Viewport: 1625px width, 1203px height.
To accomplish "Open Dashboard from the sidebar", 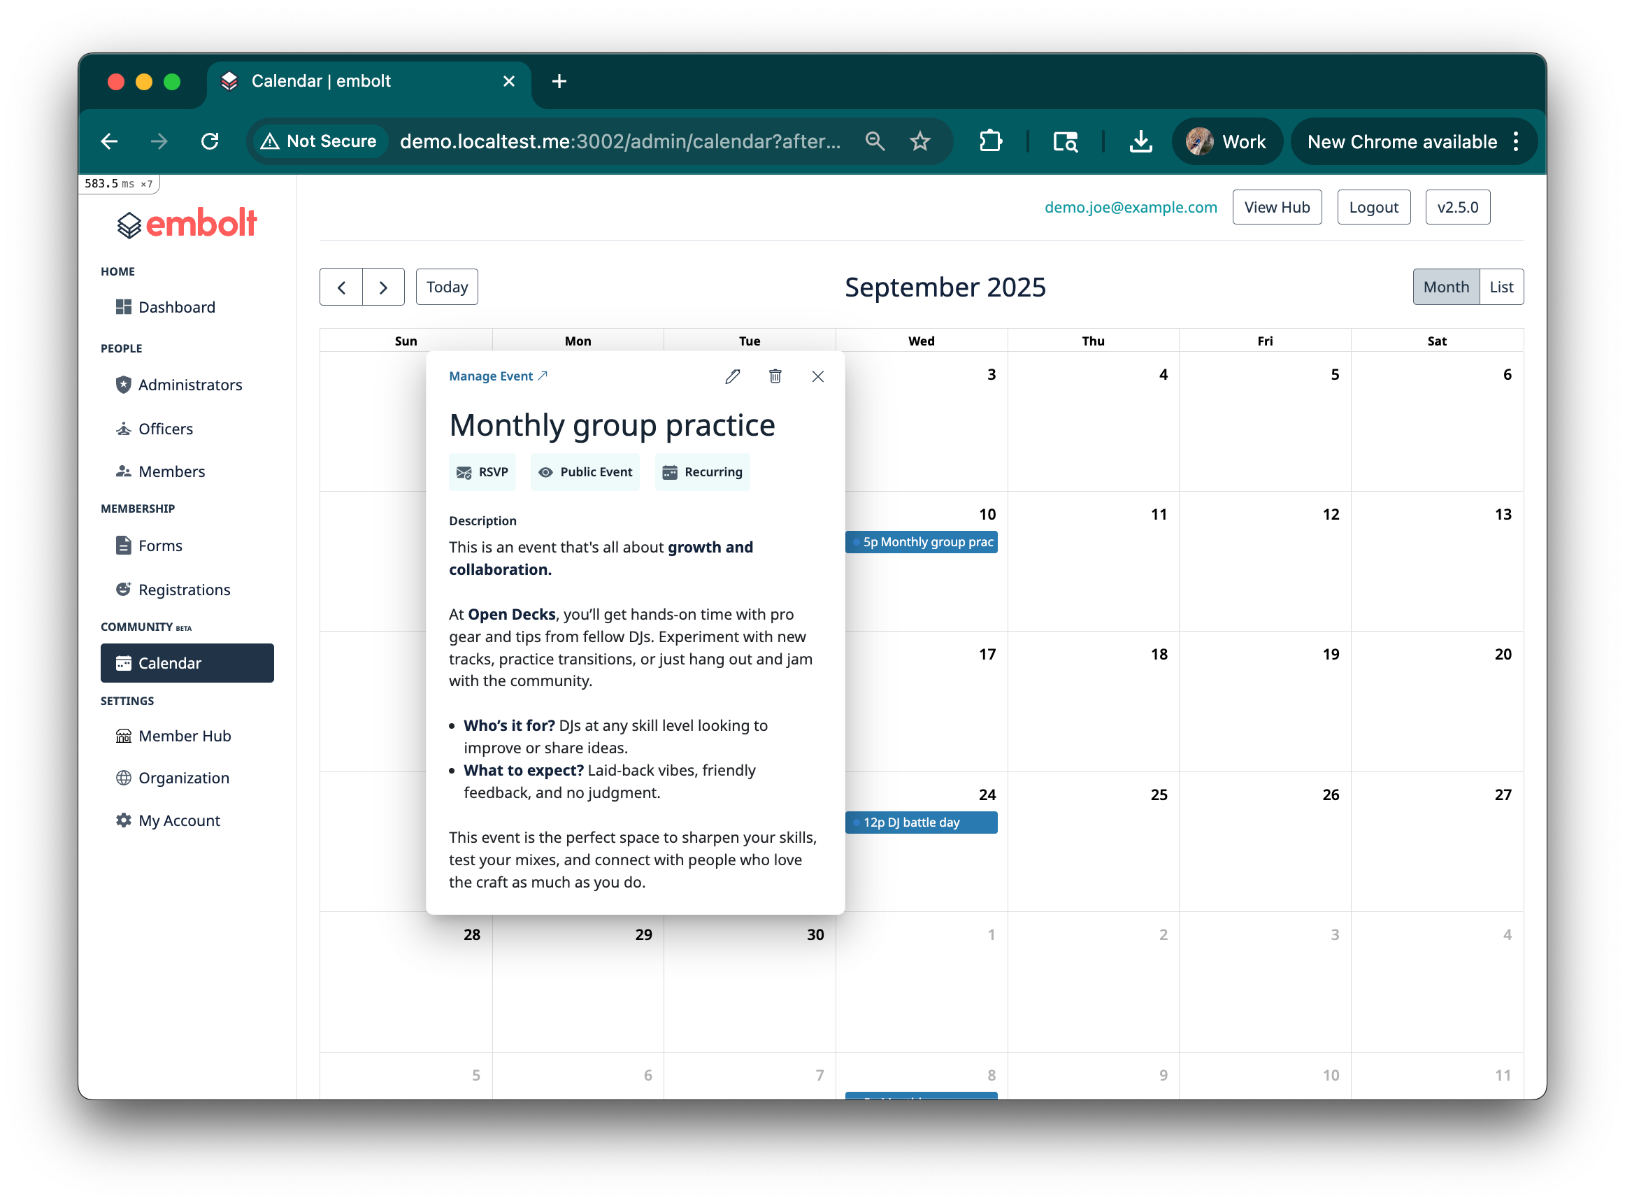I will coord(176,307).
